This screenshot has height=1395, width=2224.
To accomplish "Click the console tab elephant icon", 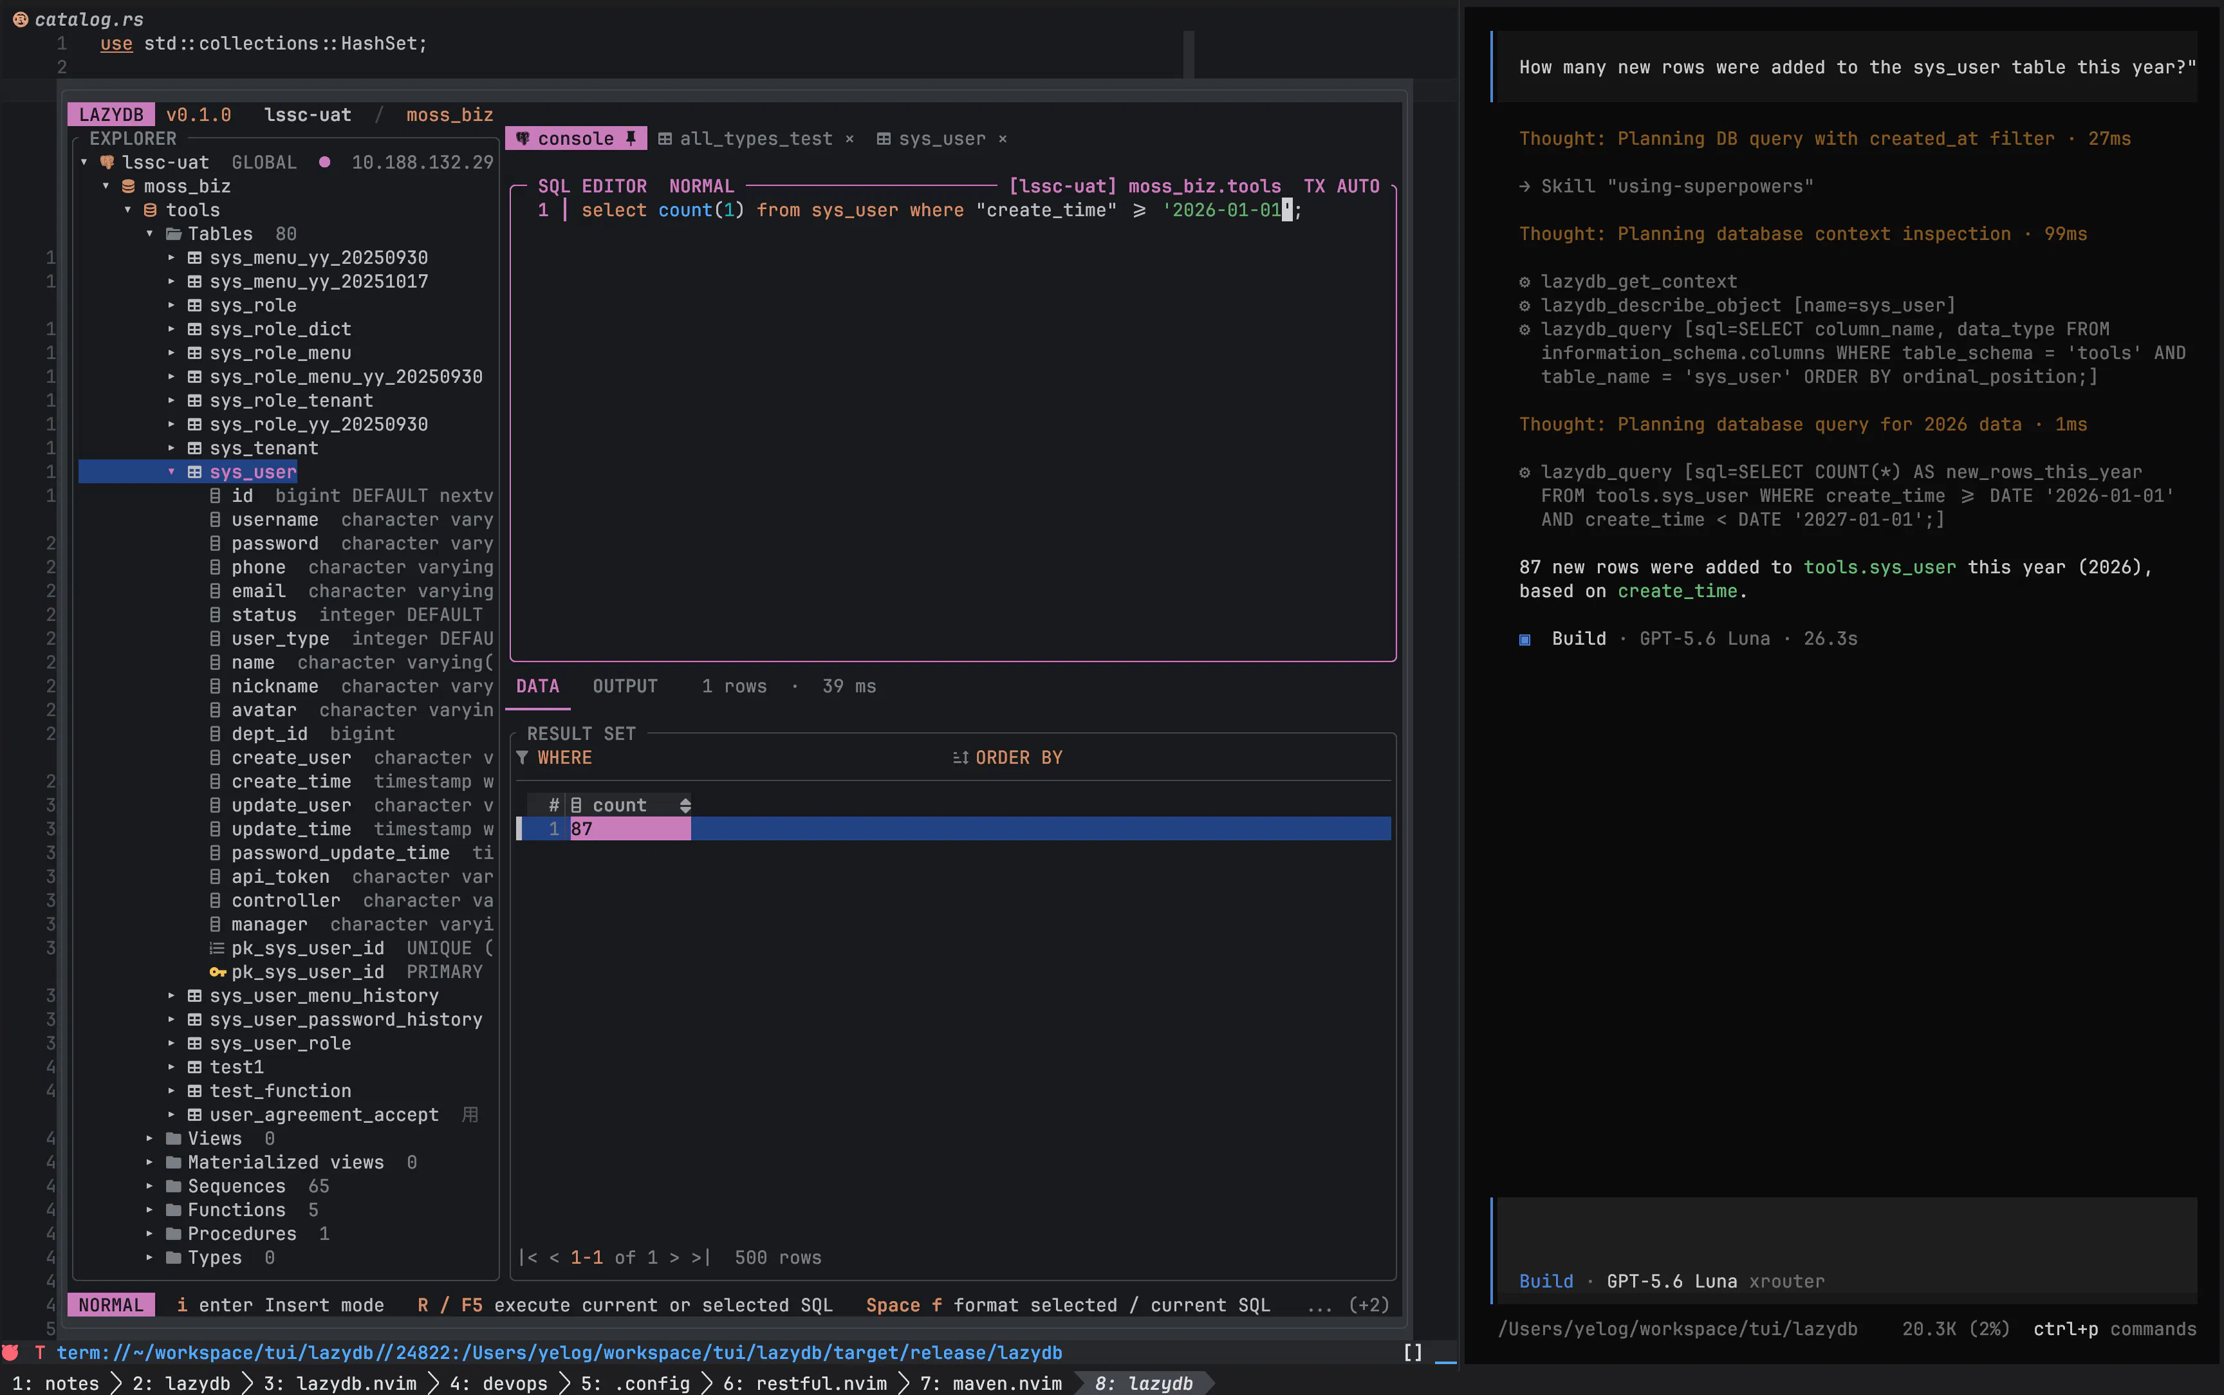I will [x=522, y=138].
